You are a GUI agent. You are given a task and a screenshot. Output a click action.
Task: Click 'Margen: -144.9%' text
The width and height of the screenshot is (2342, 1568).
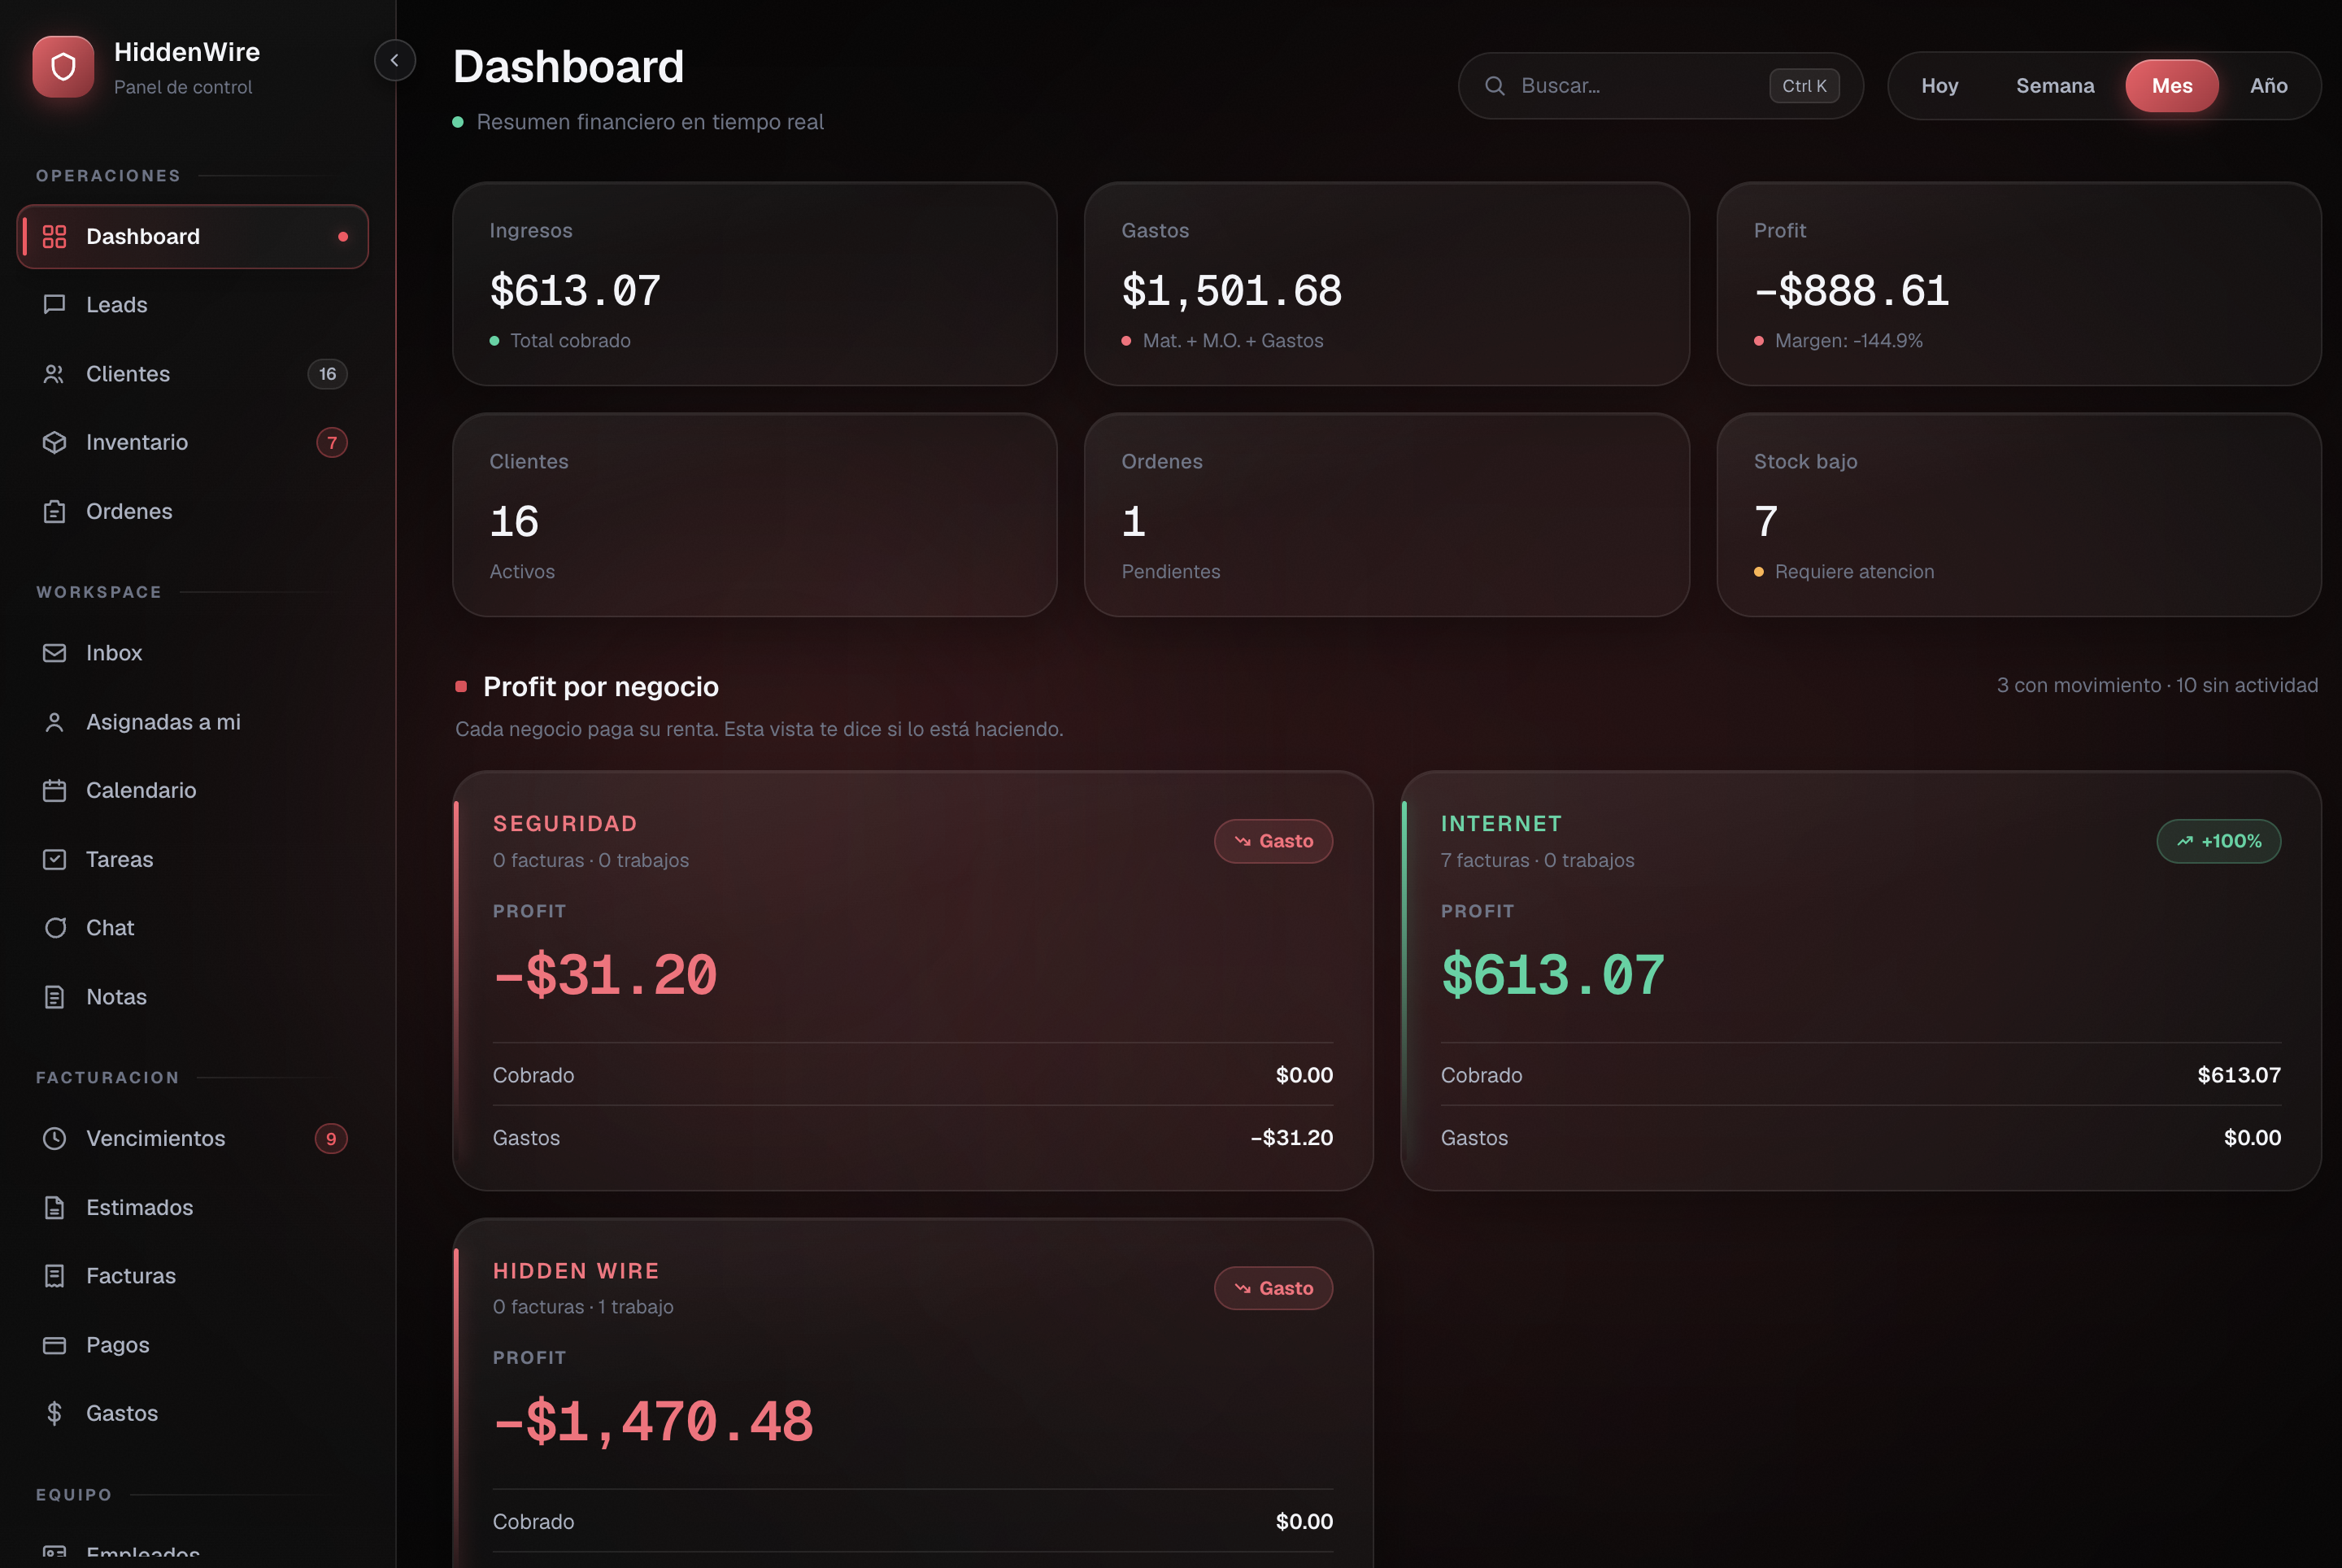coord(1848,341)
